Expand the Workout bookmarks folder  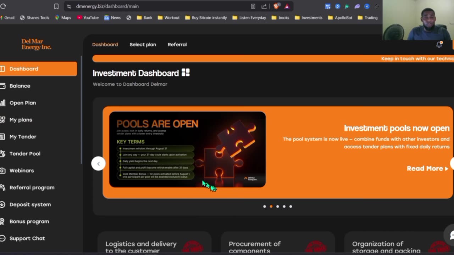168,18
